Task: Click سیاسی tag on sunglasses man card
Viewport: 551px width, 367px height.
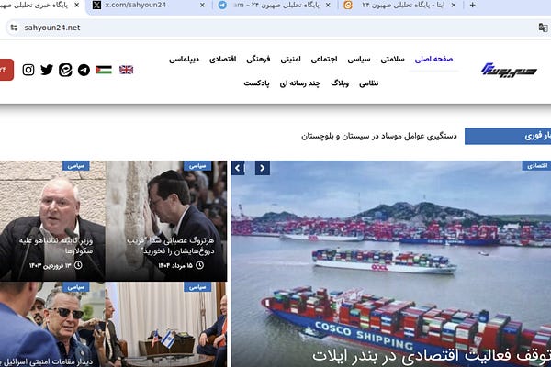Action: click(76, 287)
